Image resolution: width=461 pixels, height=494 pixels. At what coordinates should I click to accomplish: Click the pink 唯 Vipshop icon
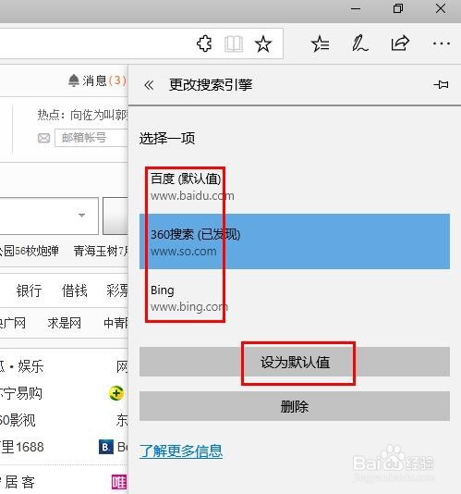119,482
